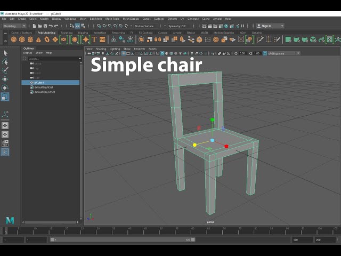Toggle select by component type mode
This screenshot has width=341, height=256.
pyautogui.click(x=83, y=26)
